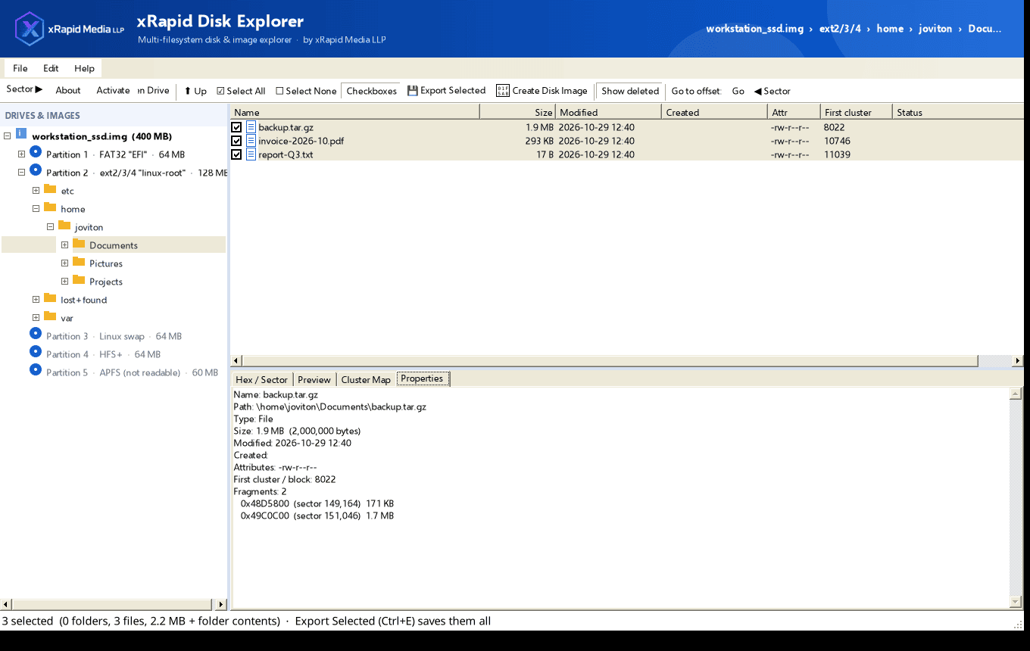1030x651 pixels.
Task: Click the etc folder icon
Action: point(50,189)
